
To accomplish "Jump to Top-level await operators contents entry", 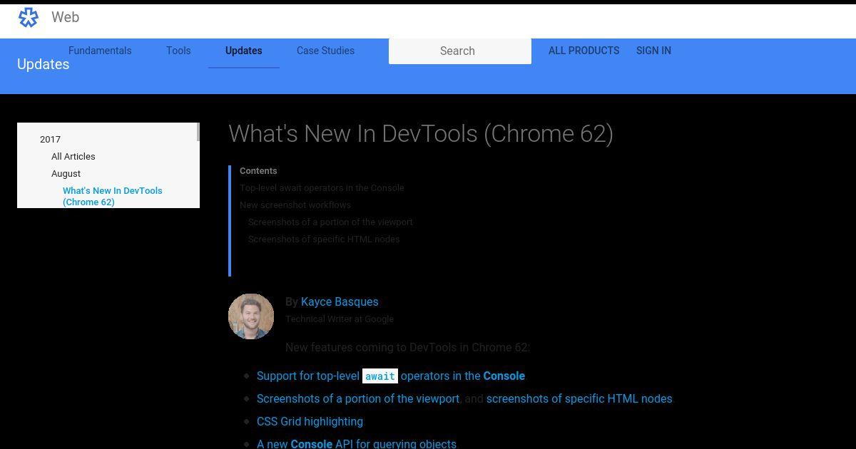I will 322,187.
